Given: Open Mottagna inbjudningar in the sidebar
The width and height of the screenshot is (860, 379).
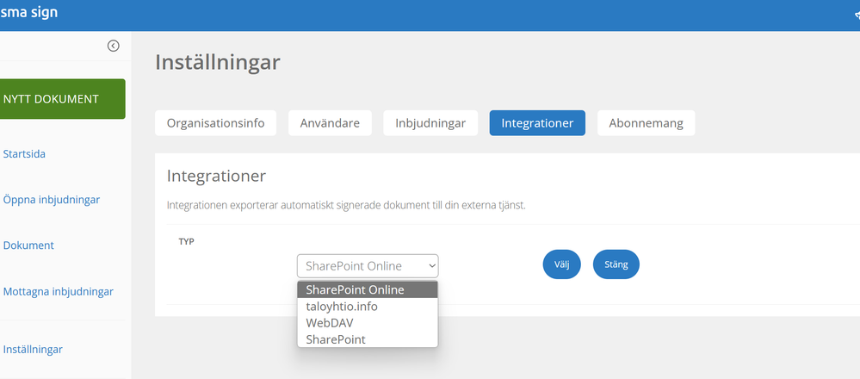Looking at the screenshot, I should click(x=59, y=291).
